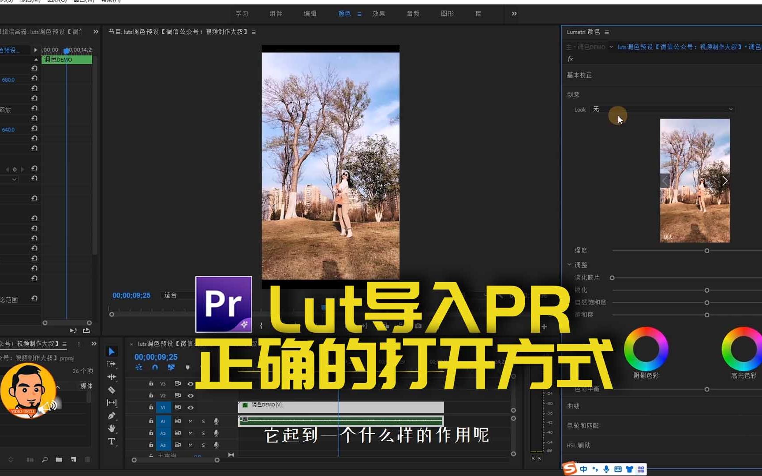Select the Pen tool

[112, 415]
